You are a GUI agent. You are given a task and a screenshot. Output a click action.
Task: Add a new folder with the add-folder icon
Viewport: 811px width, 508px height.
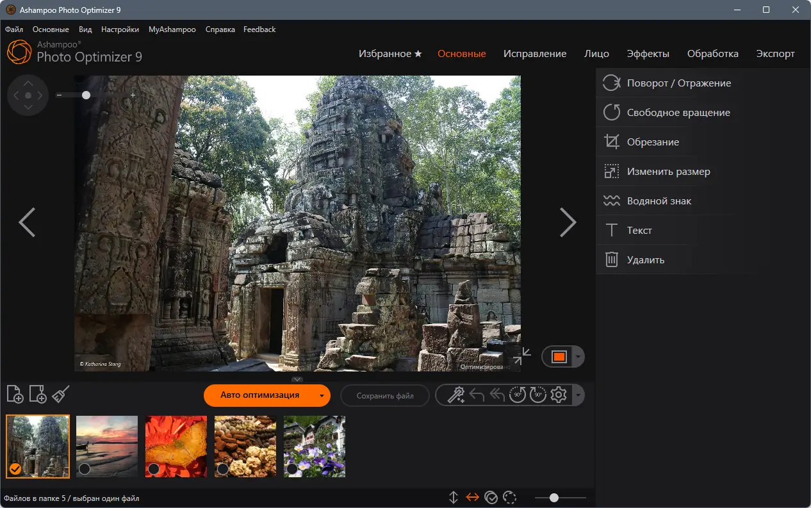point(38,395)
